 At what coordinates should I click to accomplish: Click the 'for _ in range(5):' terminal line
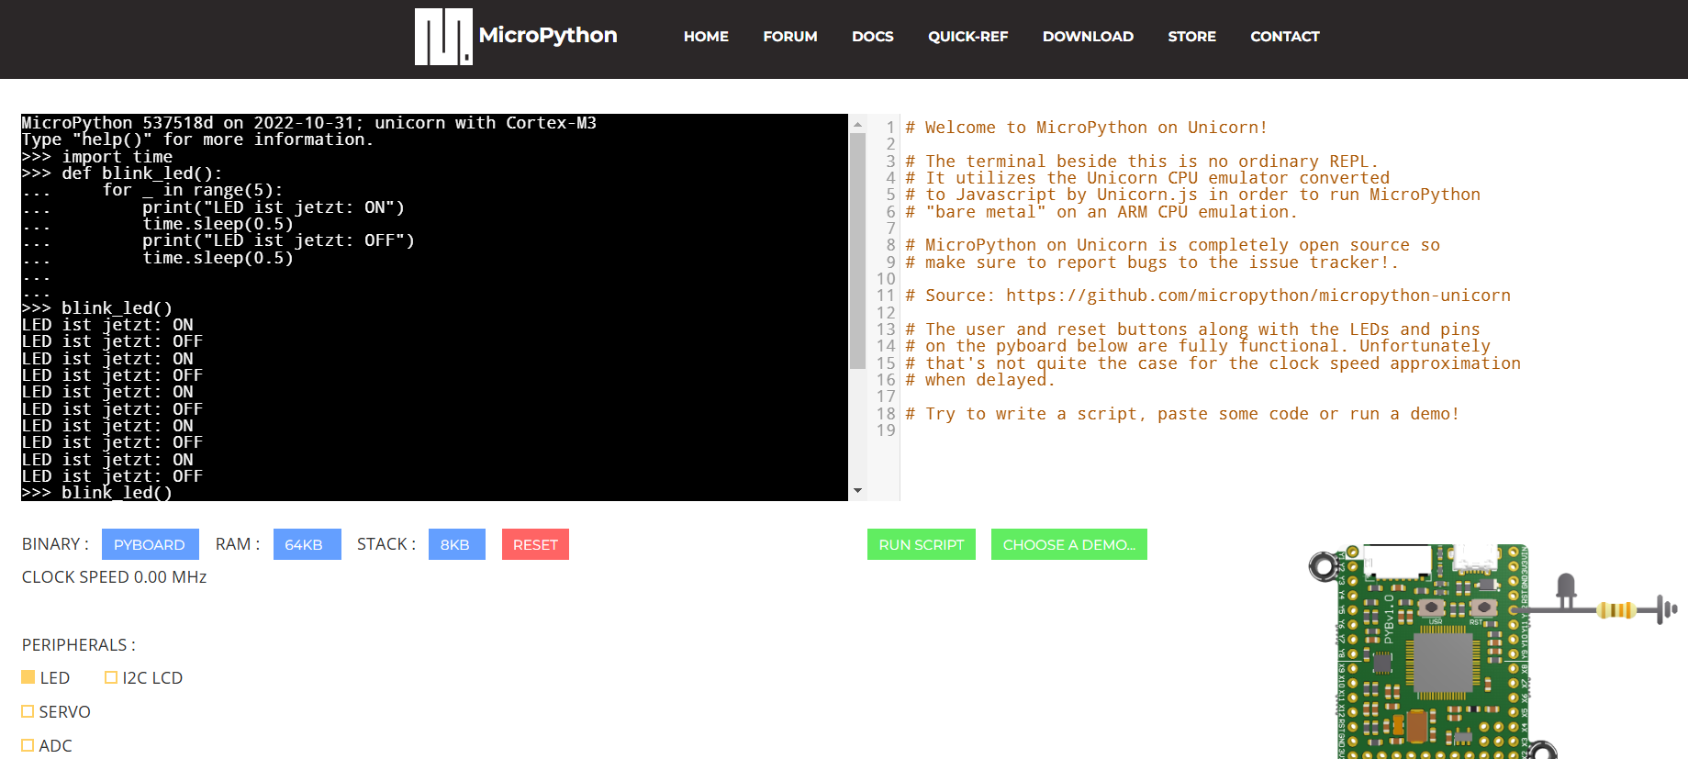[152, 190]
